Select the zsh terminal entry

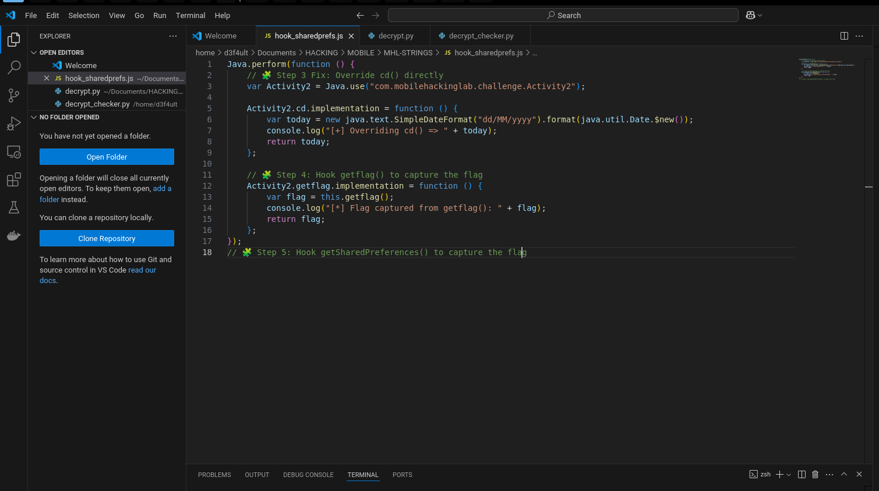(x=760, y=475)
